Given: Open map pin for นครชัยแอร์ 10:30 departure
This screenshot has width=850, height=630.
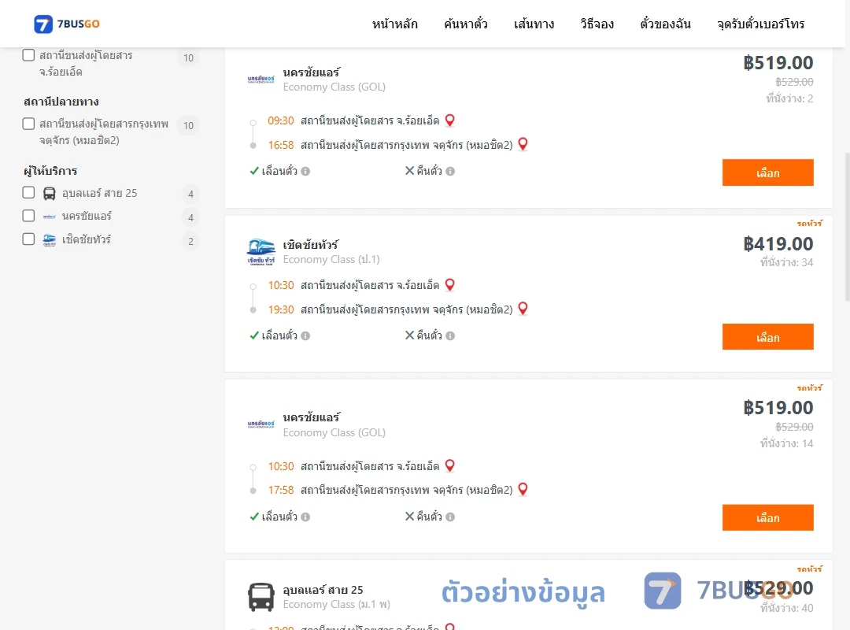Looking at the screenshot, I should [450, 465].
